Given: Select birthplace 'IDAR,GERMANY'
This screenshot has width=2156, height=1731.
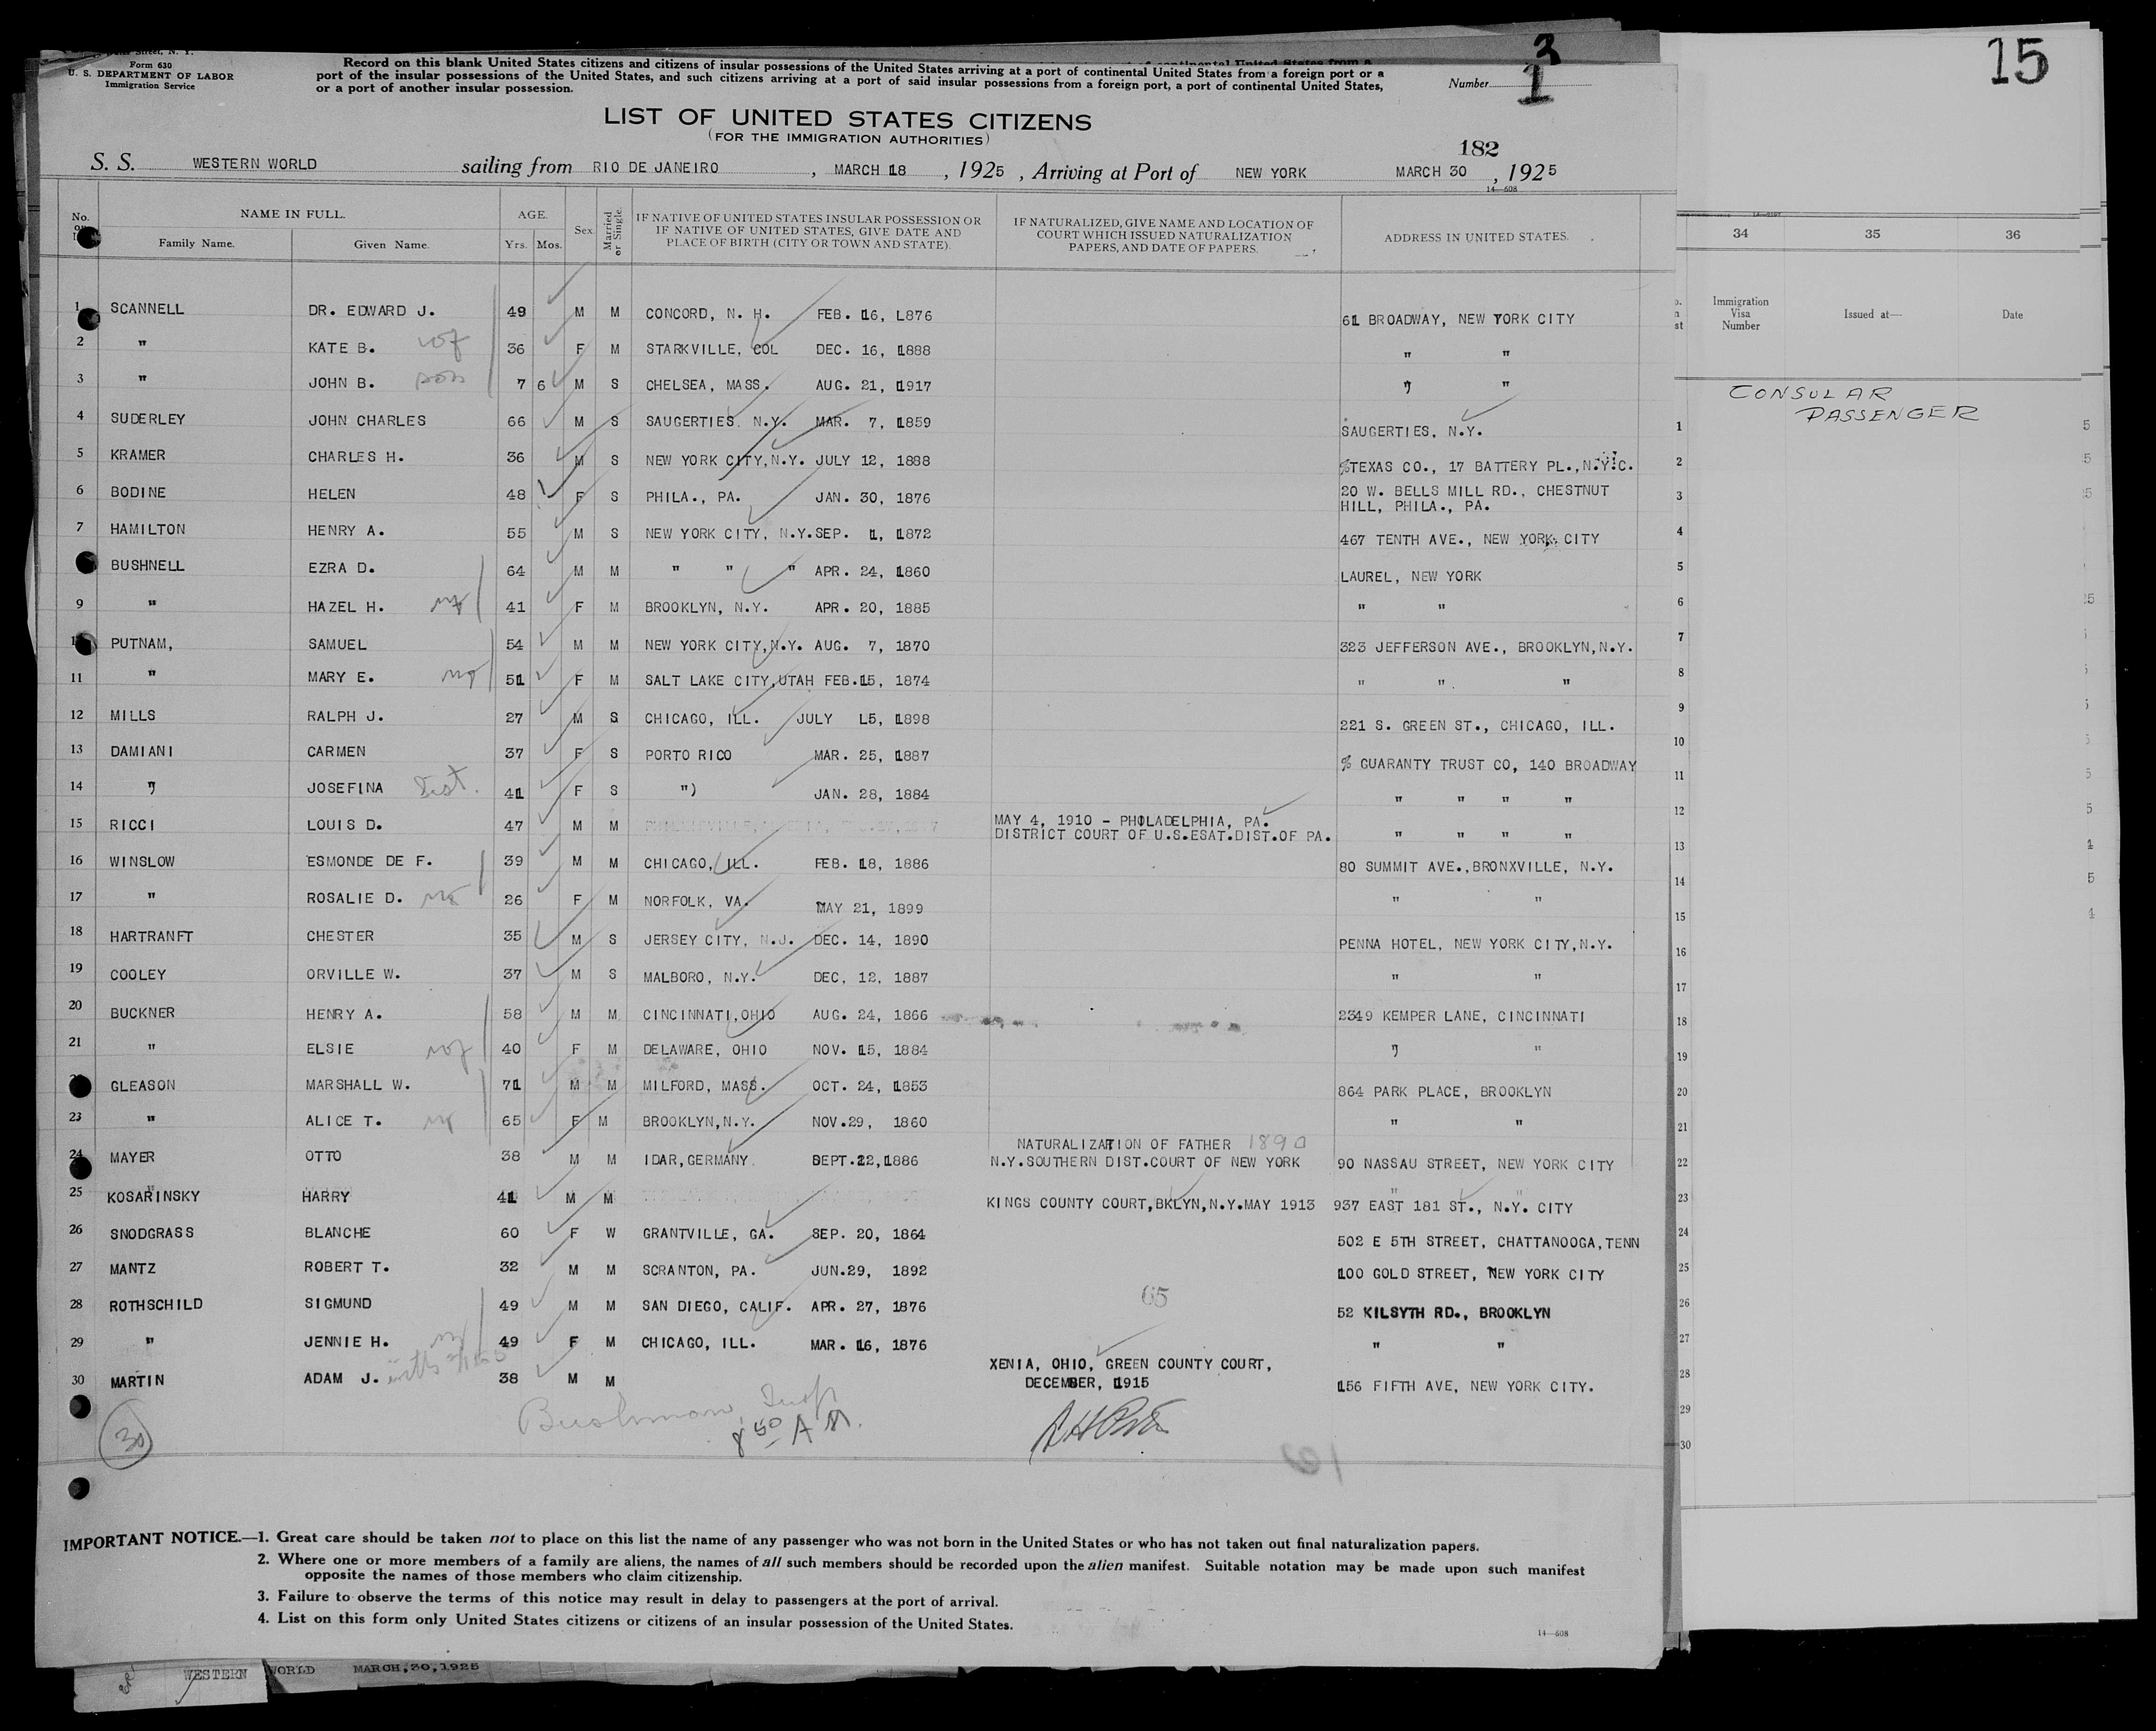Looking at the screenshot, I should coord(695,1160).
